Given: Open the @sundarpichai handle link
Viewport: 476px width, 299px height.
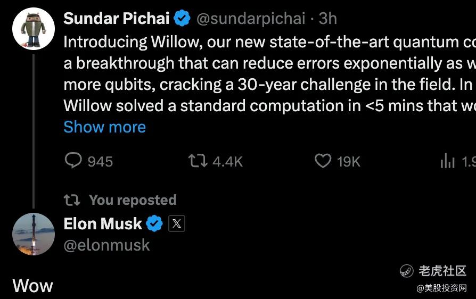Looking at the screenshot, I should tap(251, 19).
